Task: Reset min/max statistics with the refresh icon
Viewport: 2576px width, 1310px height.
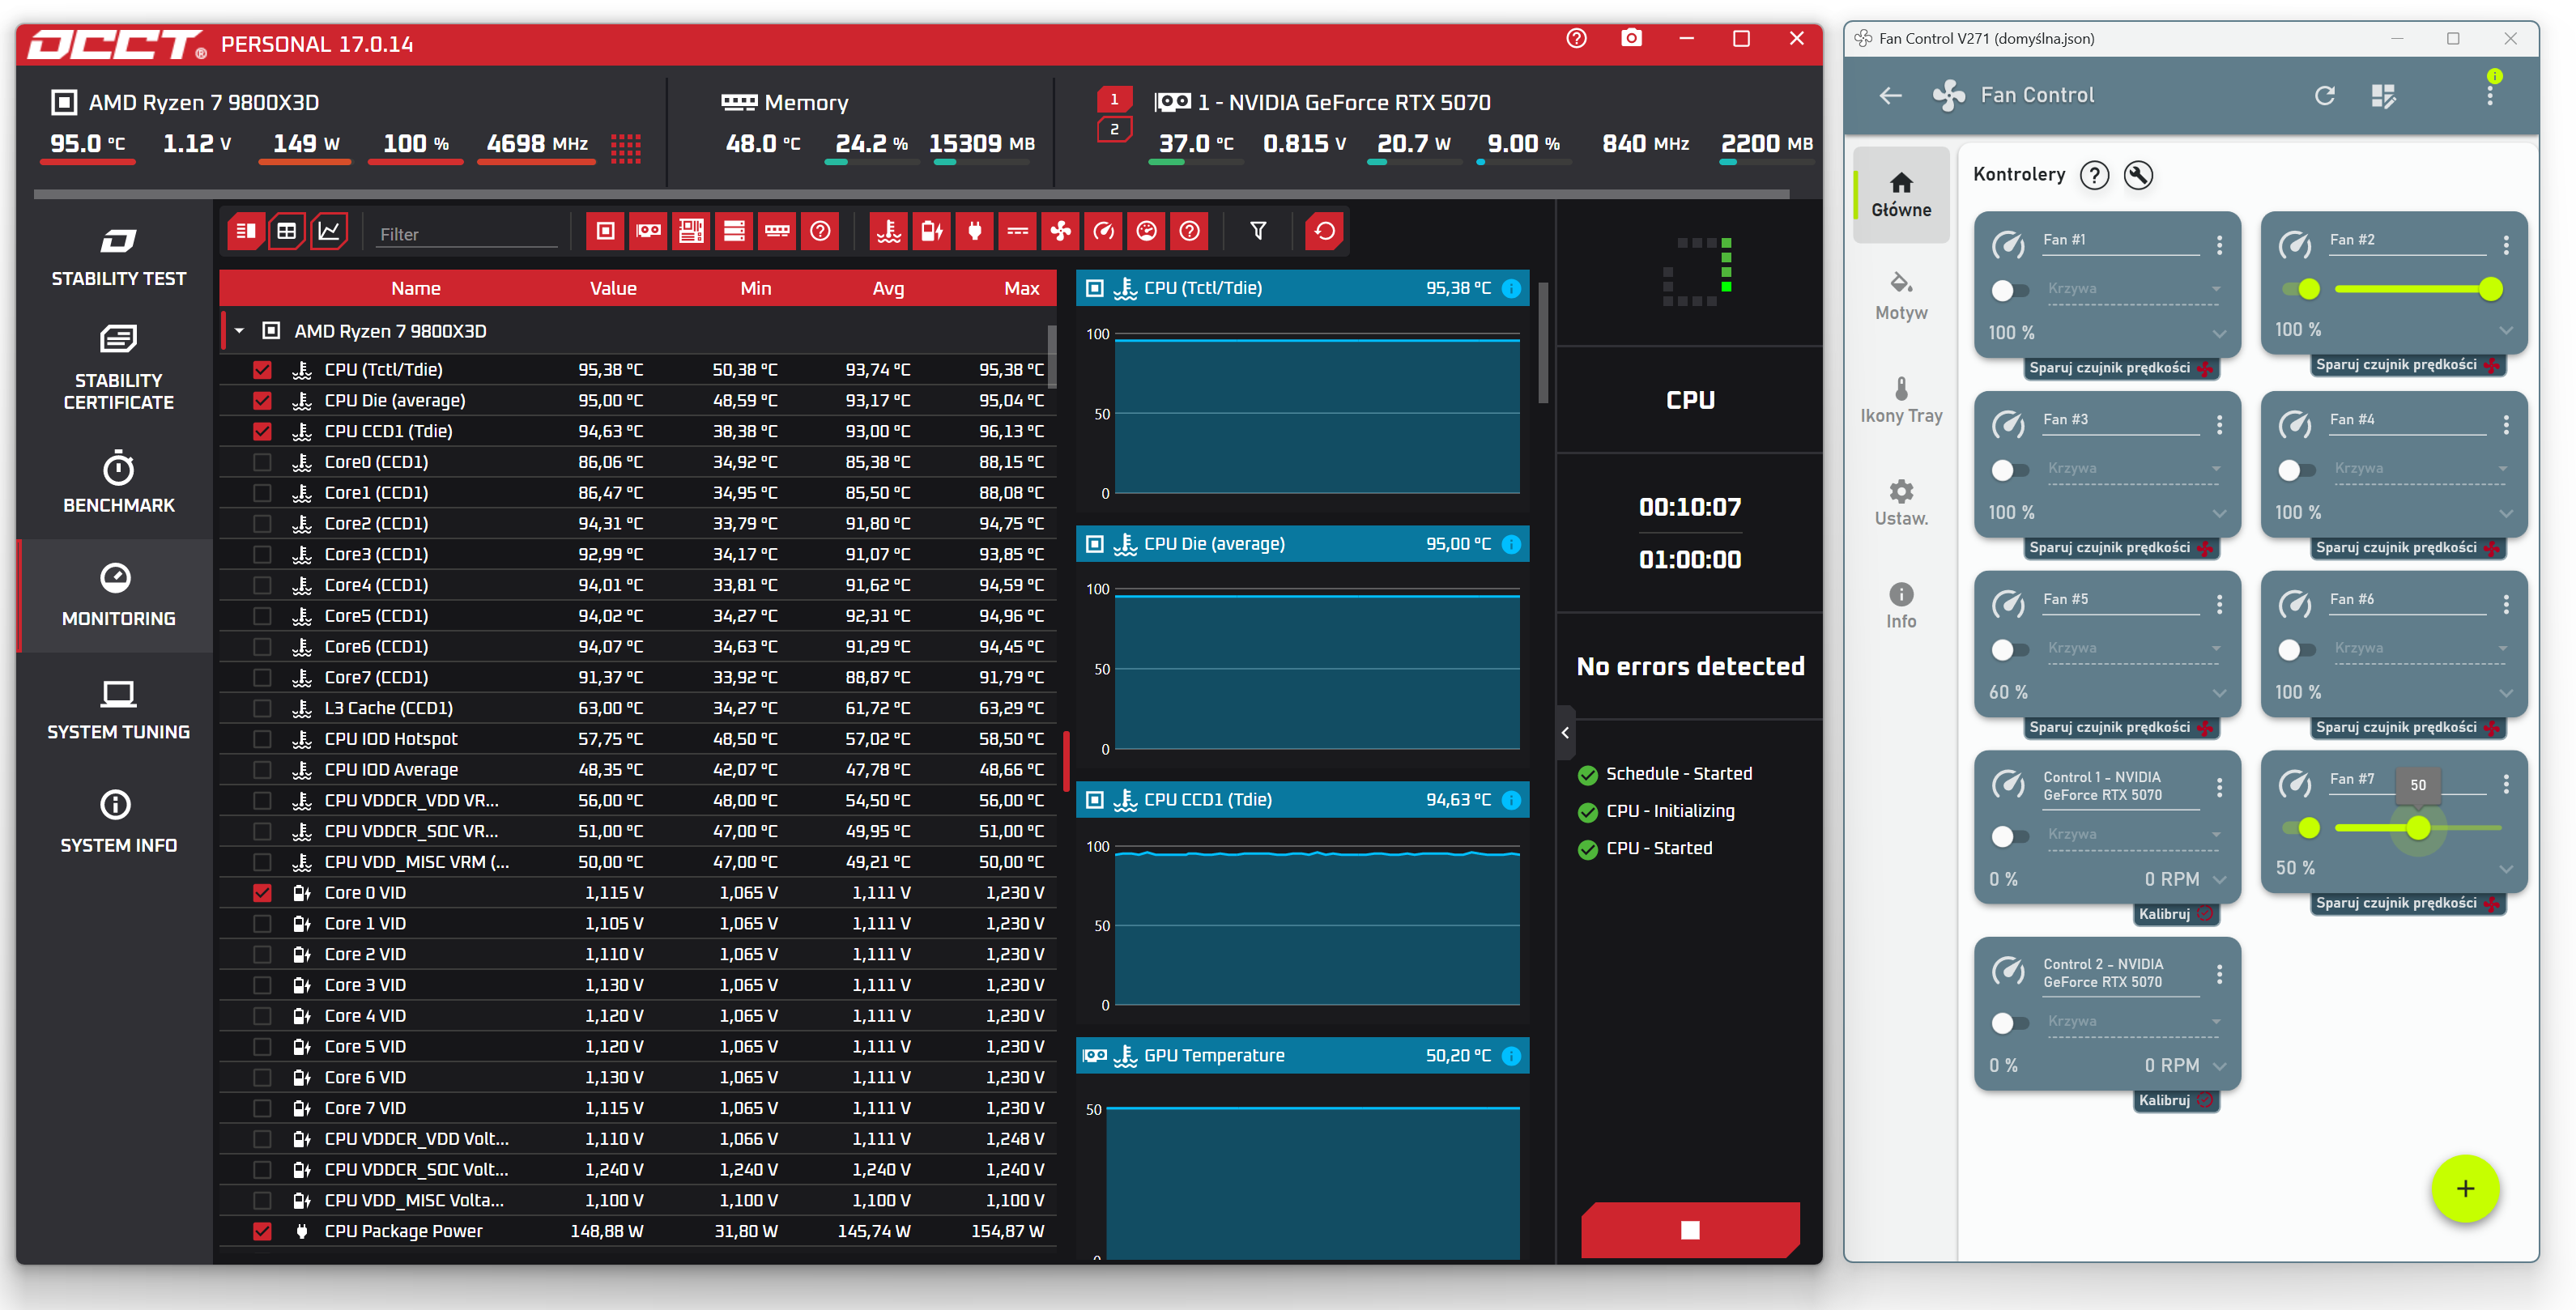Action: pos(1324,232)
